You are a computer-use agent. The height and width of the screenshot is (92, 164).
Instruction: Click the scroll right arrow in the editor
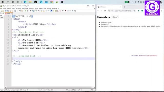coord(94,87)
